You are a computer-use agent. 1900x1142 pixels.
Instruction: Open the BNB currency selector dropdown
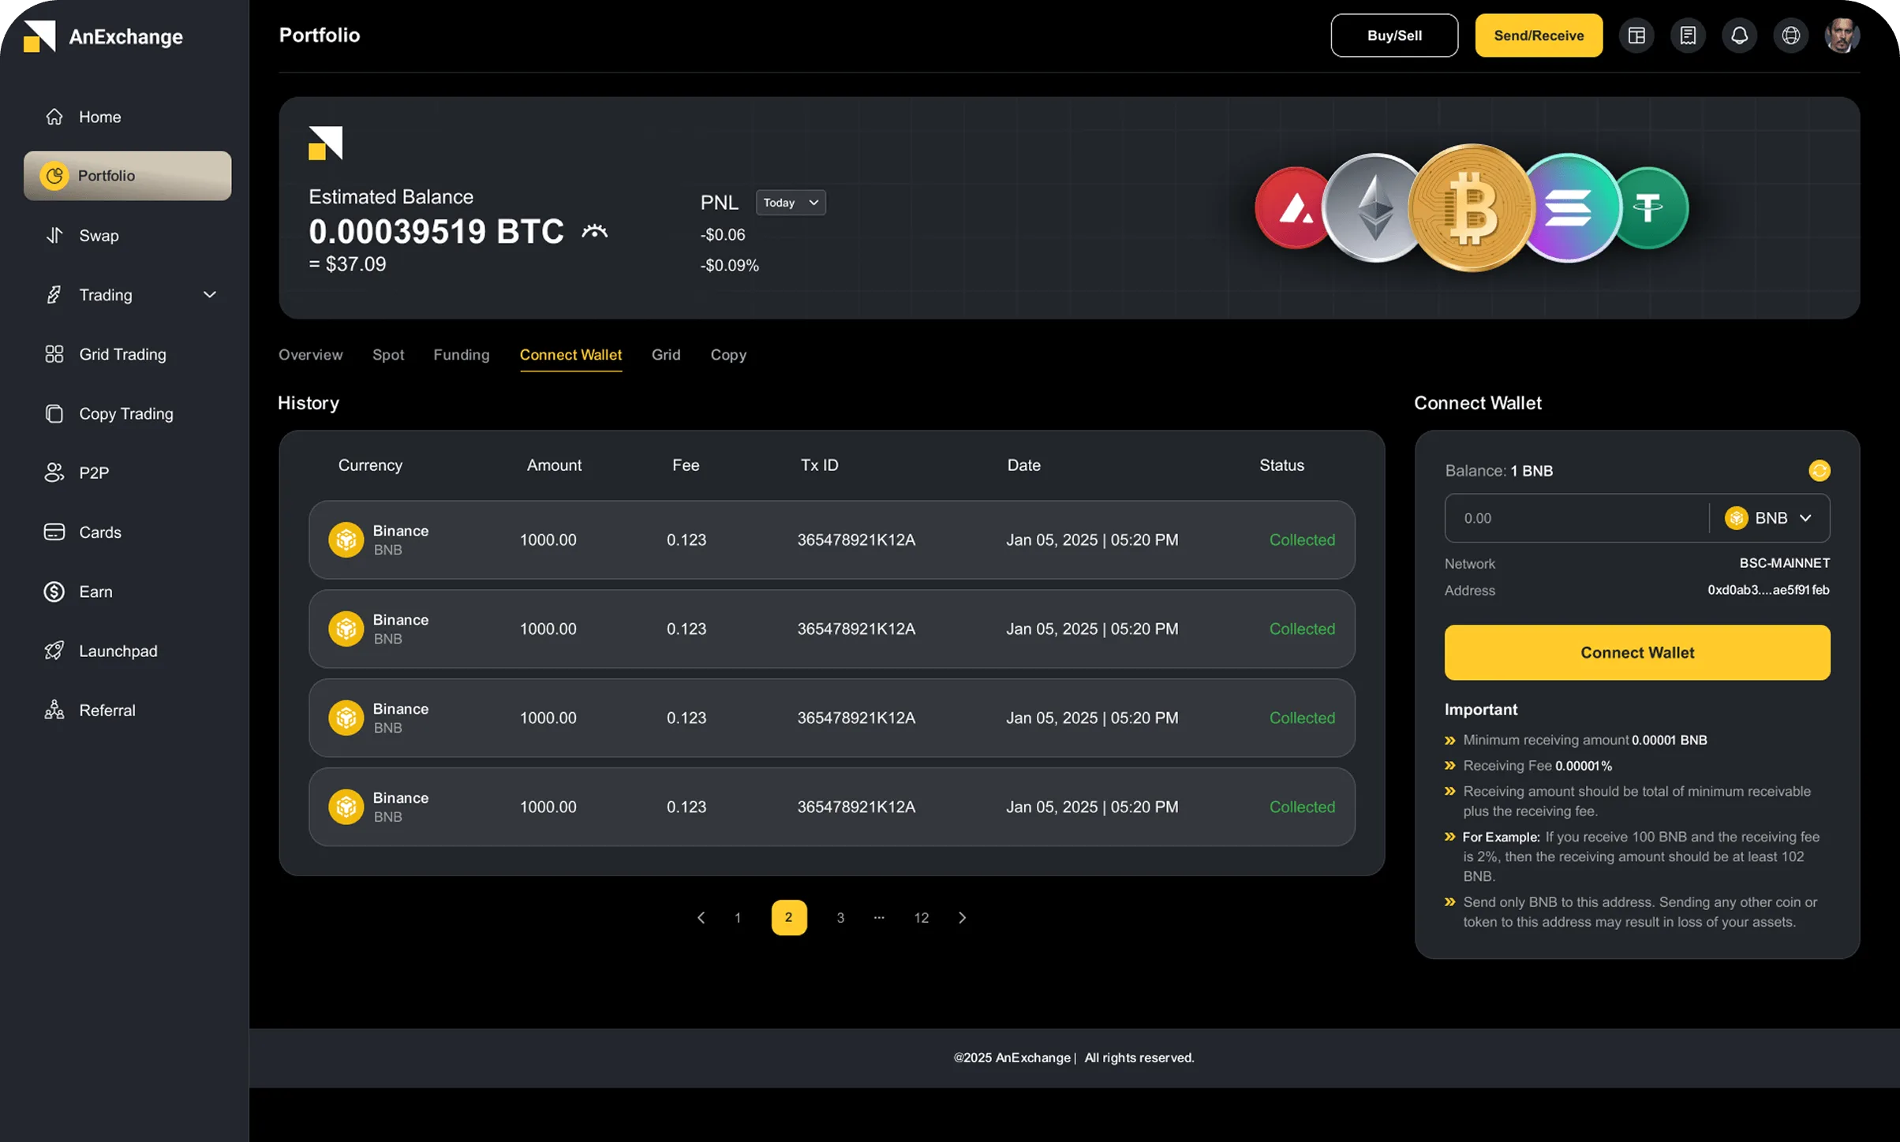(1771, 517)
